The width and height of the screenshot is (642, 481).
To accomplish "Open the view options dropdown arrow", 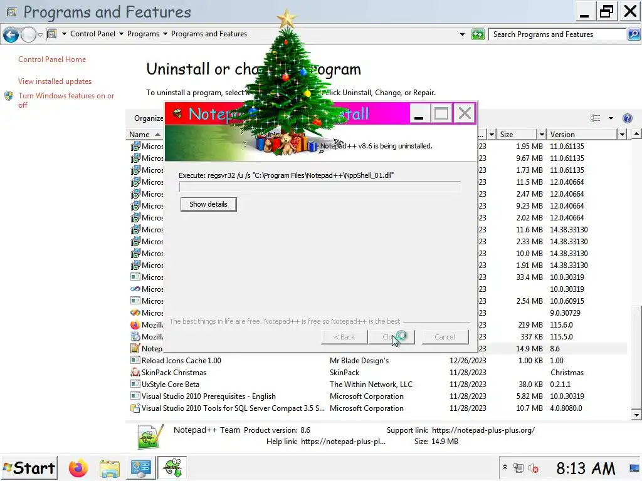I will (x=611, y=118).
